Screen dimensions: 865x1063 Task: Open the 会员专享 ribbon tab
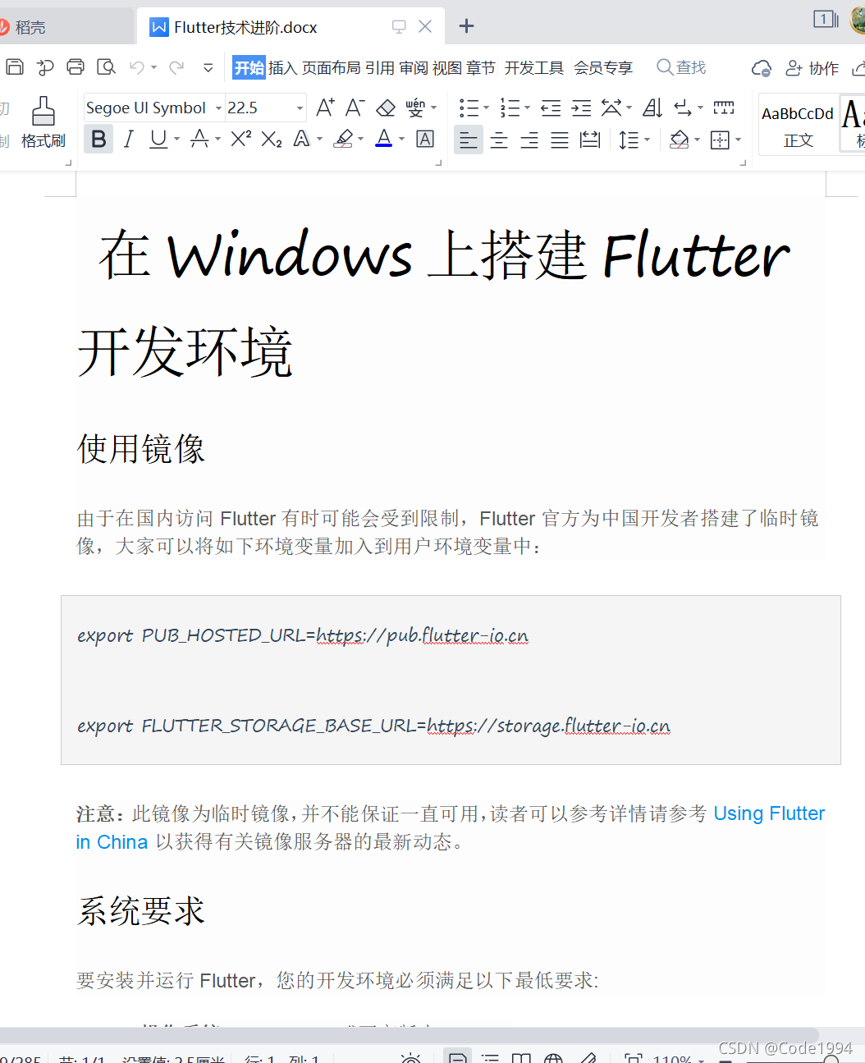[x=603, y=67]
